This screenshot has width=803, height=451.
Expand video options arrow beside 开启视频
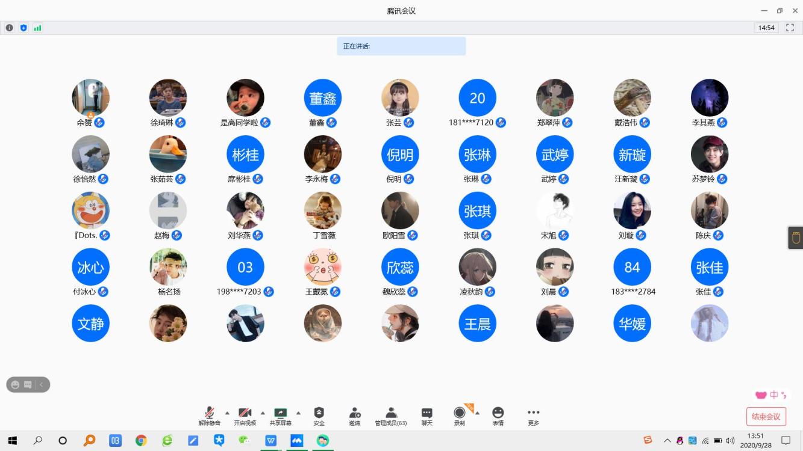pos(263,413)
